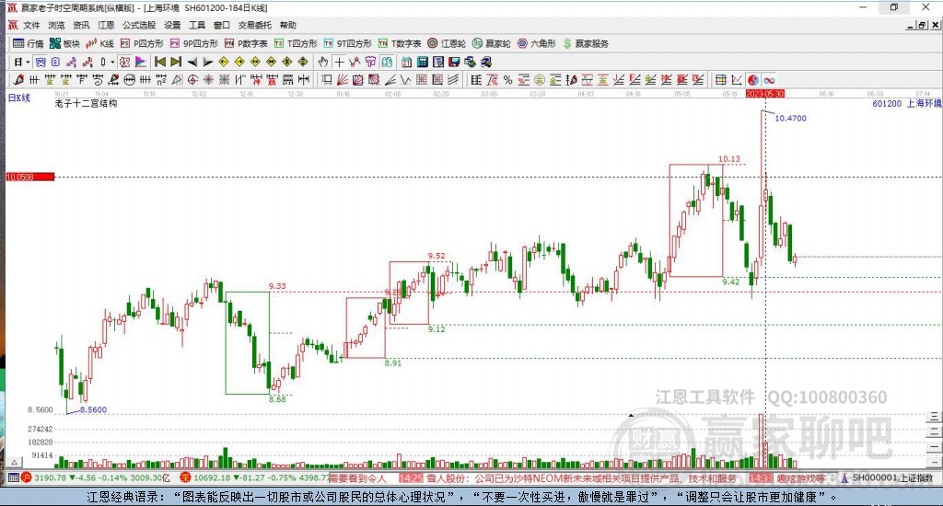Open the 设置 menu
Viewport: 943px width, 506px height.
[172, 25]
